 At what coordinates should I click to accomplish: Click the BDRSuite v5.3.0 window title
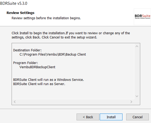click(14, 3)
